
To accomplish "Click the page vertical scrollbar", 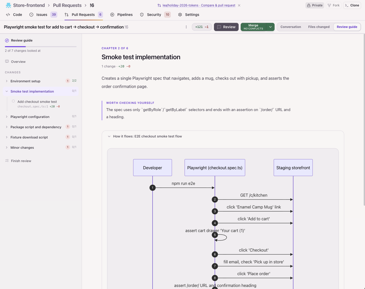I will (364, 119).
